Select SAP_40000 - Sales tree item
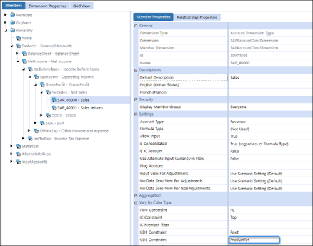The height and width of the screenshot is (246, 313). click(x=74, y=100)
